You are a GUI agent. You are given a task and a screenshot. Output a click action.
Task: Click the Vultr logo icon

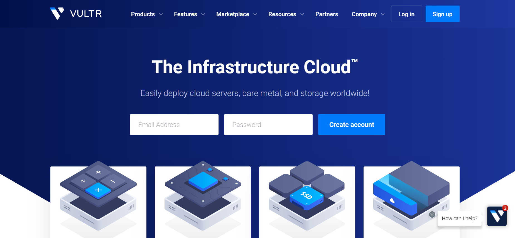[57, 13]
